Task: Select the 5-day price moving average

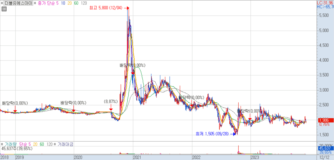Action: click(57, 3)
